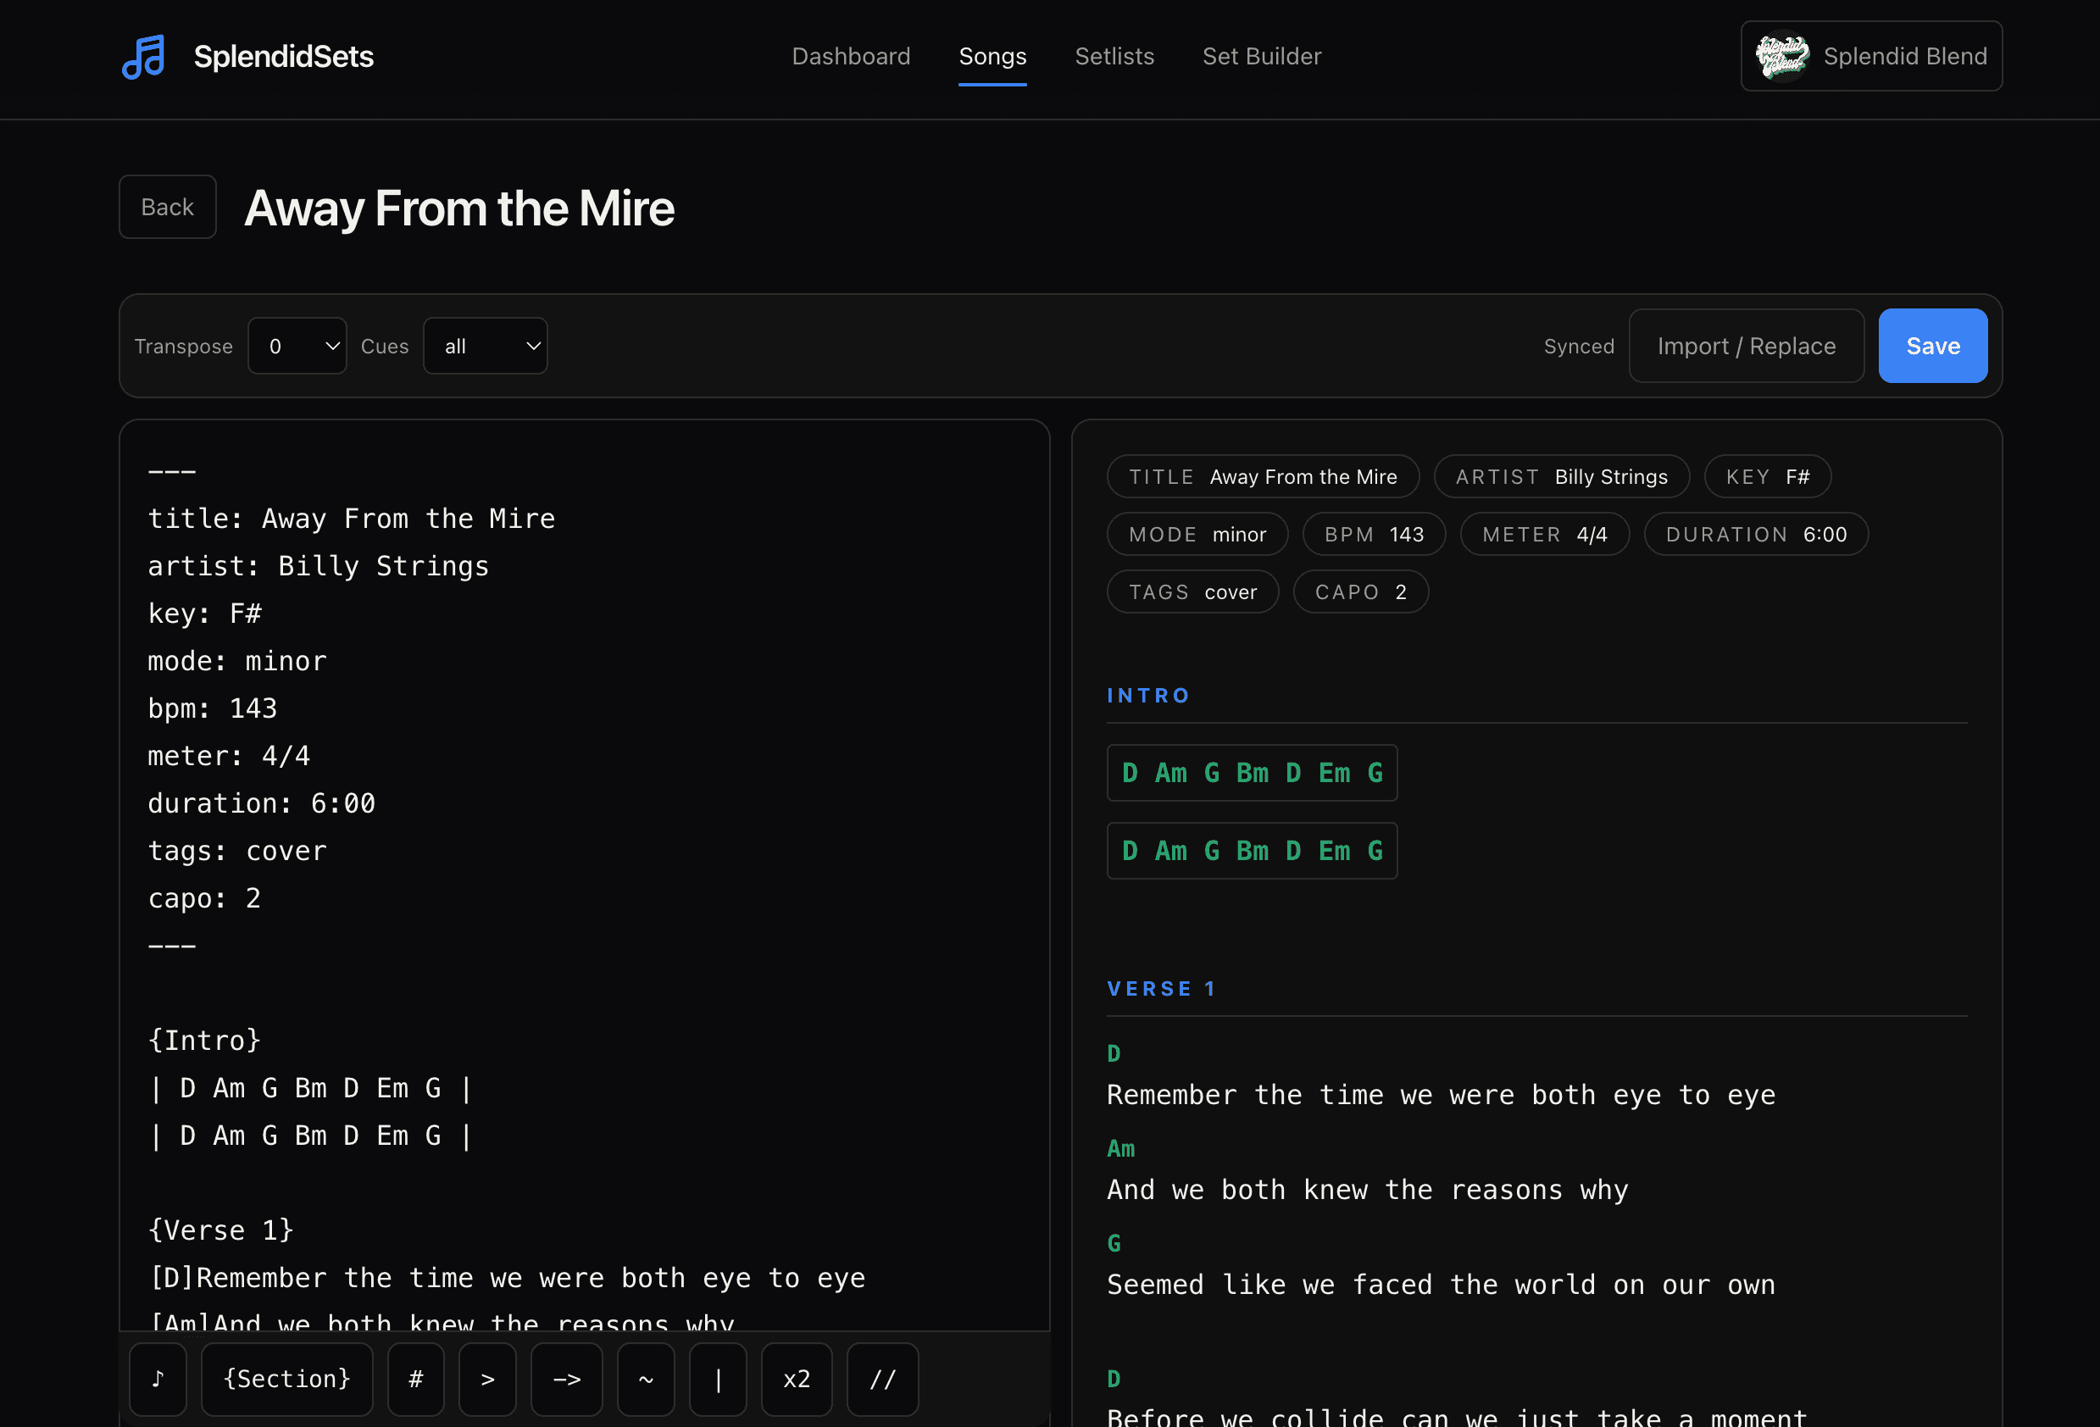Click preview lyric 'Seemed like we faced the world'
The height and width of the screenshot is (1427, 2100).
1350,1284
